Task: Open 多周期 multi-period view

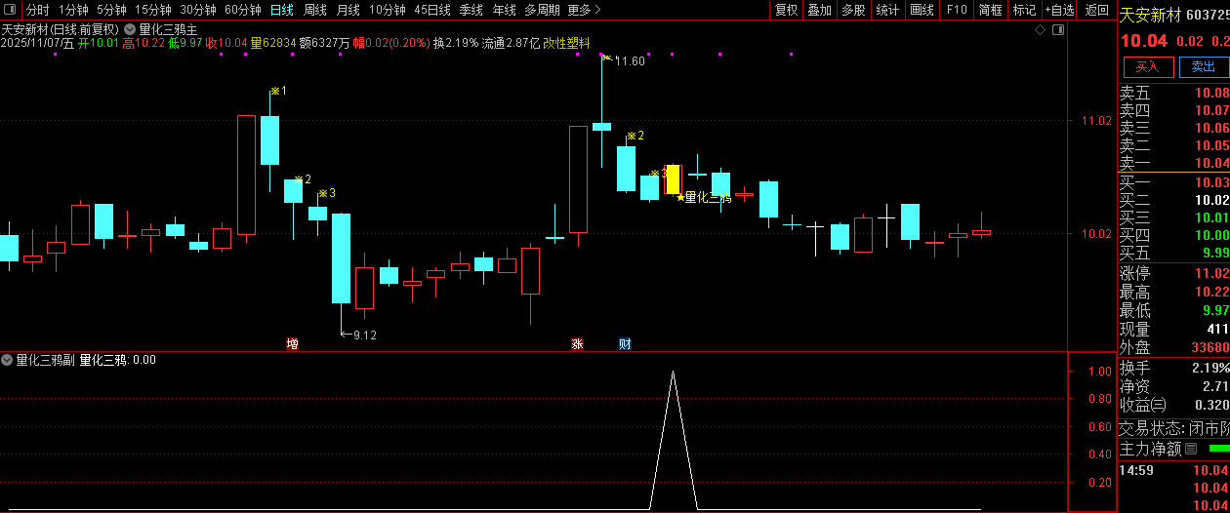Action: [x=542, y=10]
